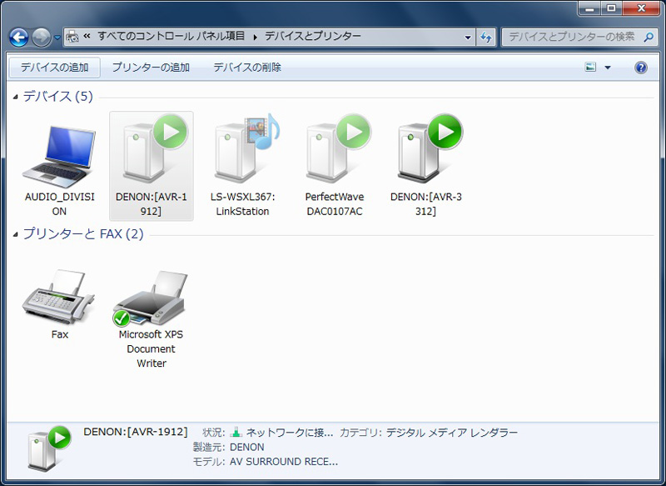Click the refresh button beside address bar
The width and height of the screenshot is (666, 486).
487,38
